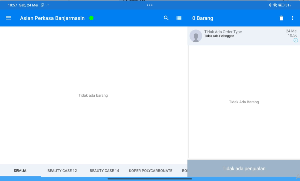
Task: Open the three-dot overflow menu in cart header
Action: point(292,18)
